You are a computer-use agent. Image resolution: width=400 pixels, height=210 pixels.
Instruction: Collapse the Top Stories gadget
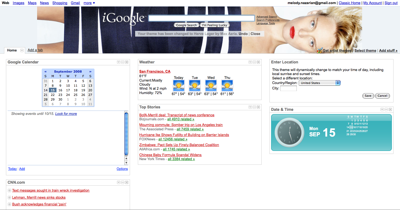click(254, 107)
